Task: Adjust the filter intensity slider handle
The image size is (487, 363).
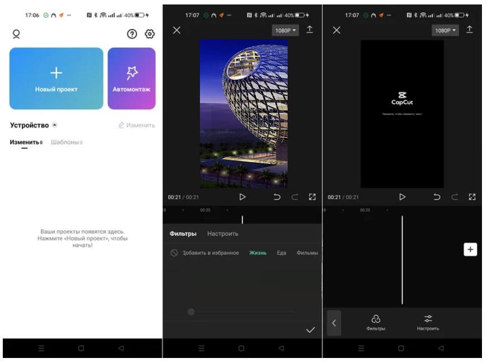Action: pos(191,312)
